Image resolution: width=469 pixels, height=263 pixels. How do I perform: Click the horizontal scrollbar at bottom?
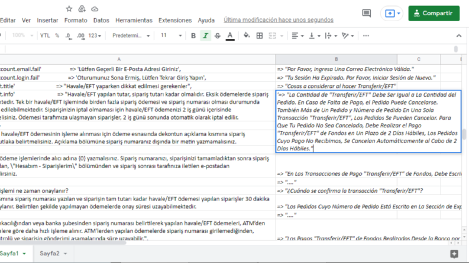[63, 243]
